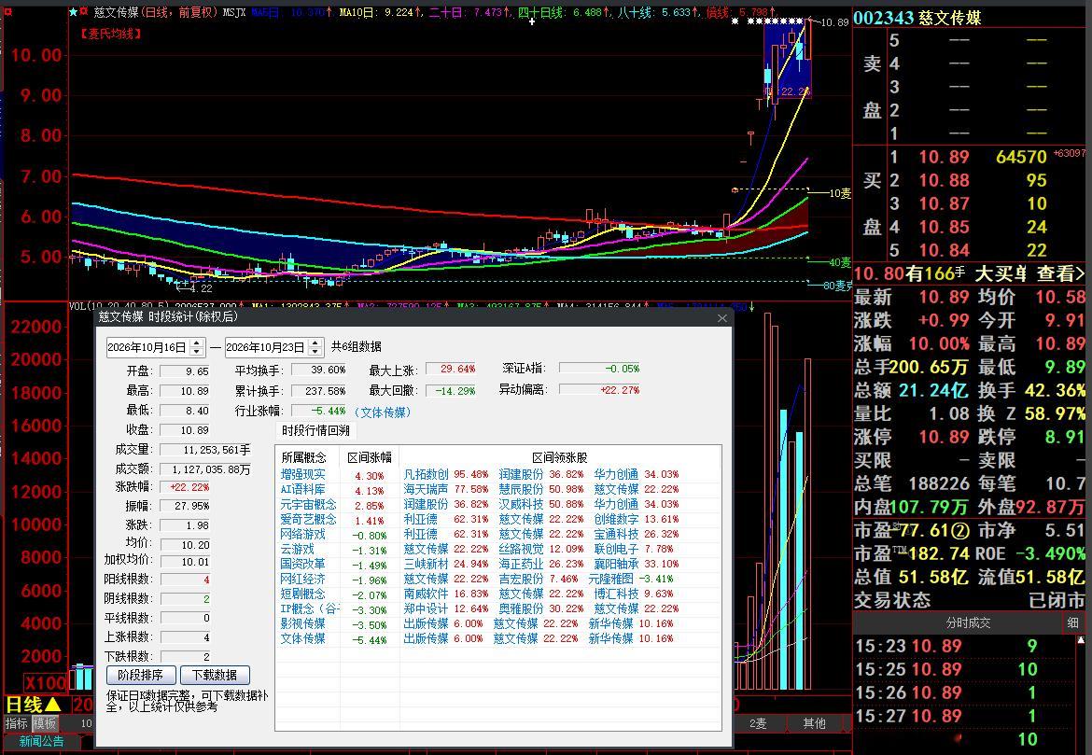Increase the start date with its up arrow

197,343
